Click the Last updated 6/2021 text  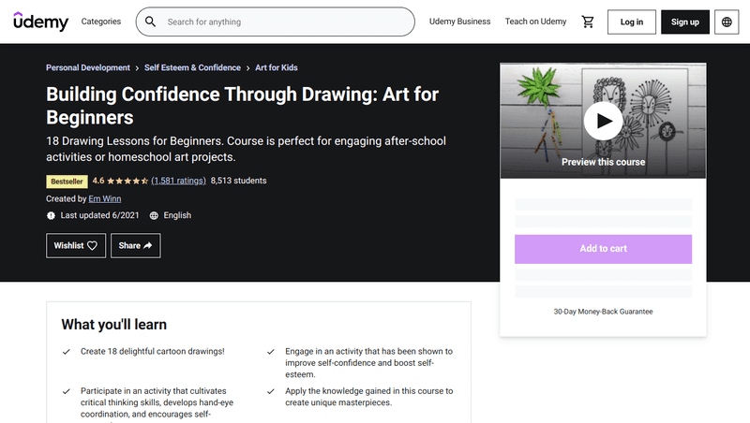(99, 215)
